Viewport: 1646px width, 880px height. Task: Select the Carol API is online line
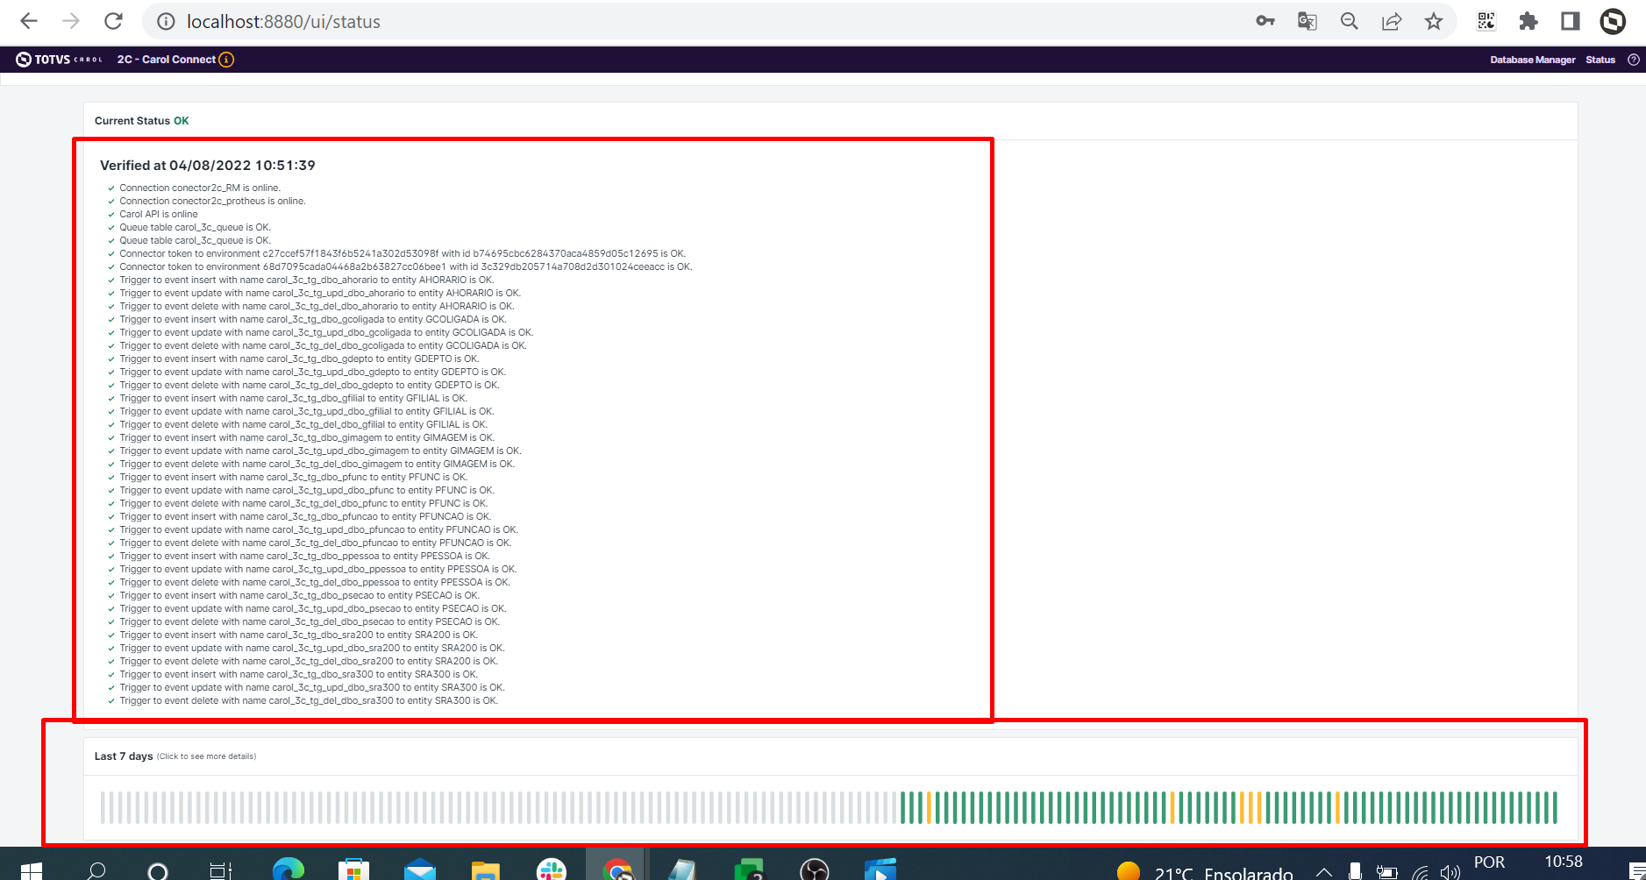(159, 214)
